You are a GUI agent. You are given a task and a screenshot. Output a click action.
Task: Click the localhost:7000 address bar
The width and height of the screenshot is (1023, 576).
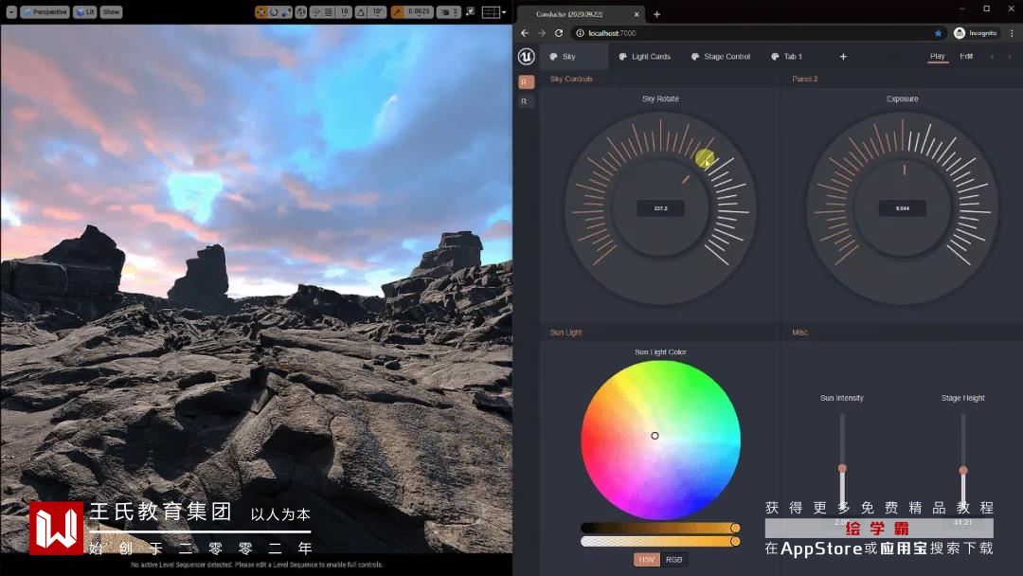760,32
